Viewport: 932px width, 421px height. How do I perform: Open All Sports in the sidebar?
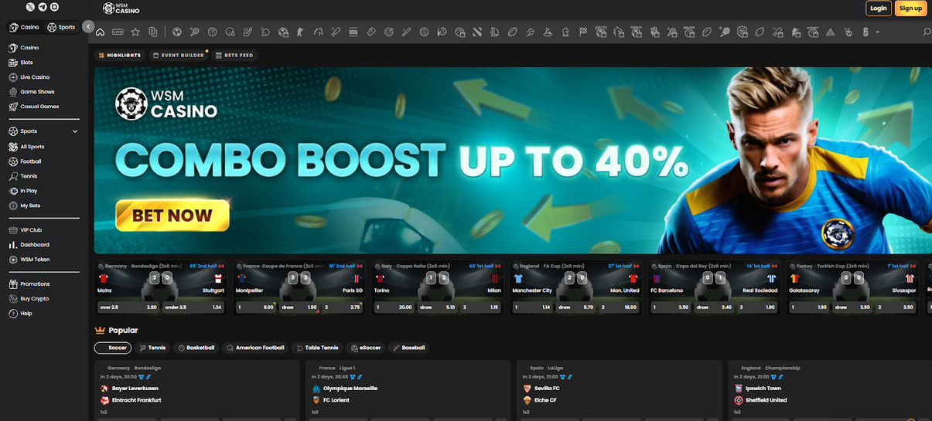[27, 147]
